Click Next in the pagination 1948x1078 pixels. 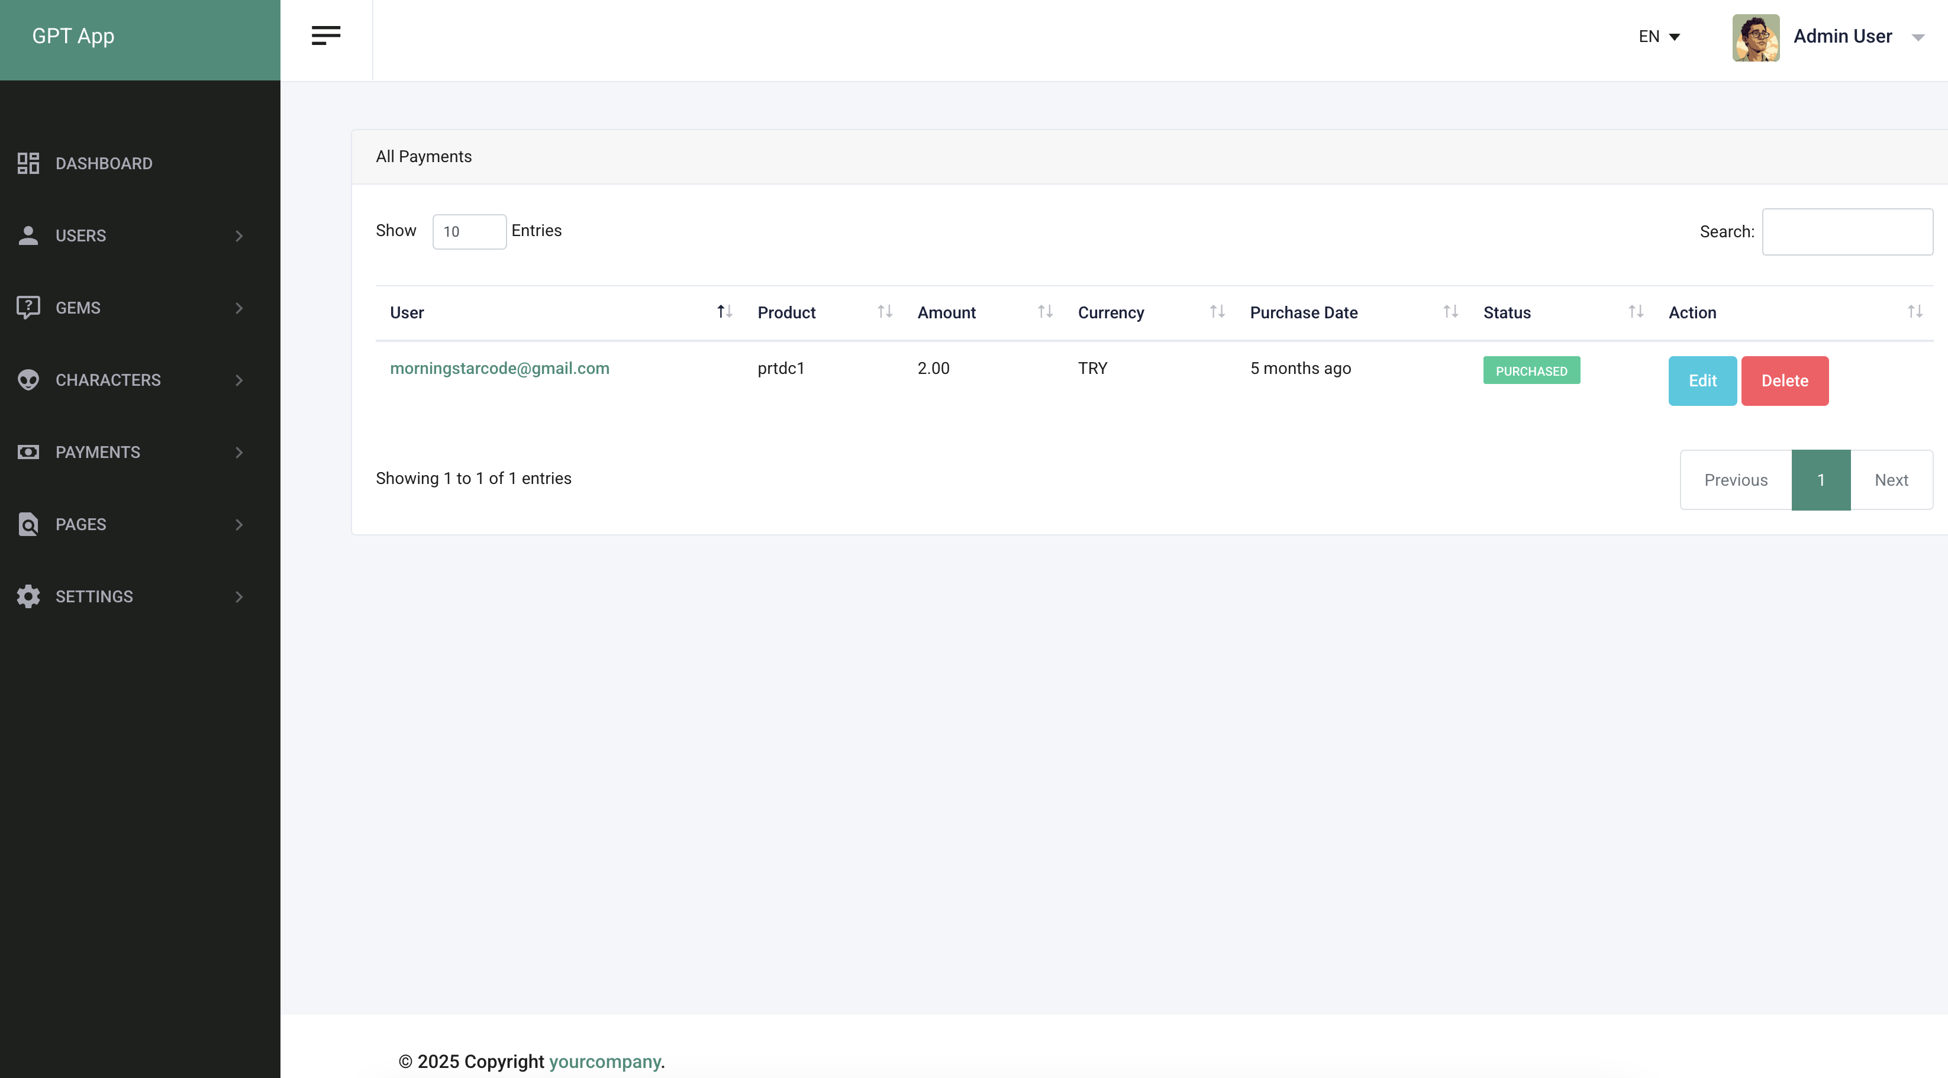tap(1891, 480)
